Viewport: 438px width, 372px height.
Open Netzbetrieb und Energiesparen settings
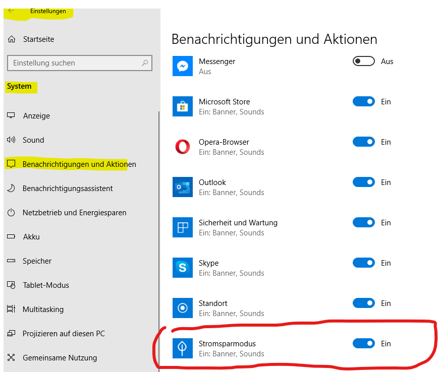74,213
